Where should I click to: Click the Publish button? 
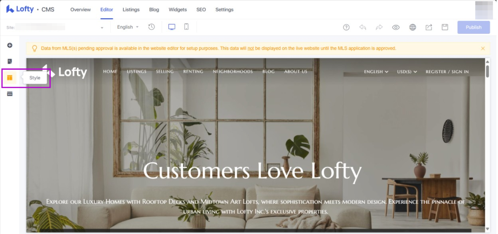(x=474, y=27)
